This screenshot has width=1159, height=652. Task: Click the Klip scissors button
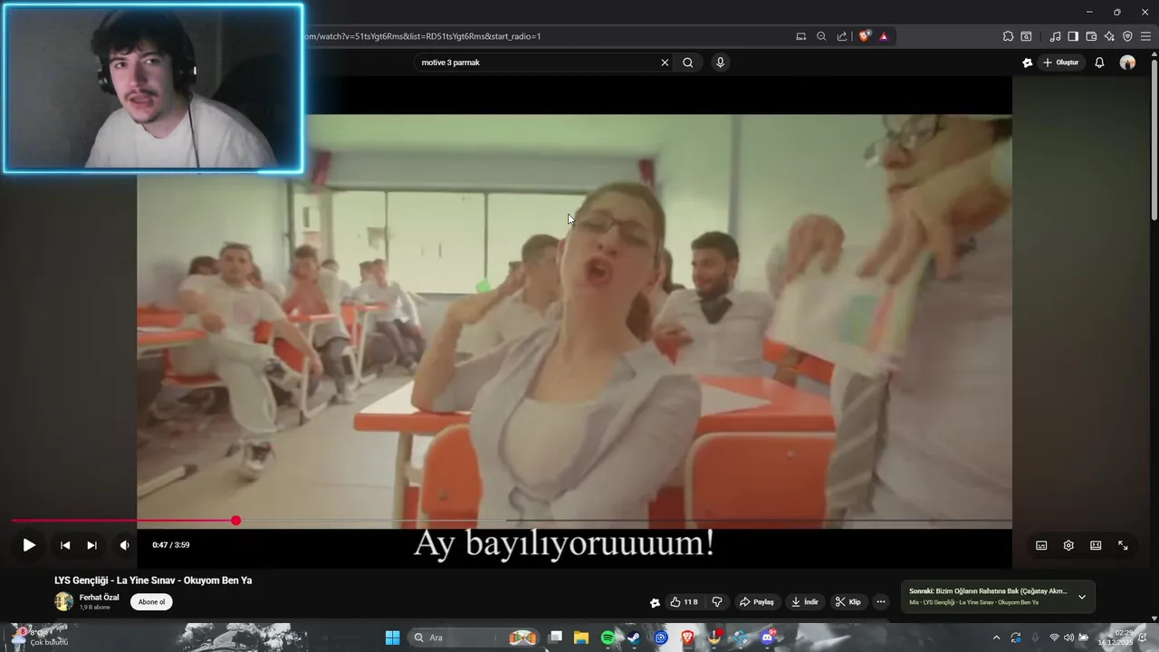coord(848,602)
